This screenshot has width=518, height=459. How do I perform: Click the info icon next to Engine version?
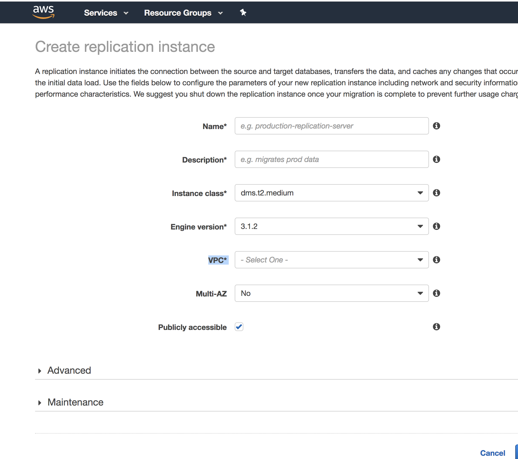pyautogui.click(x=437, y=226)
